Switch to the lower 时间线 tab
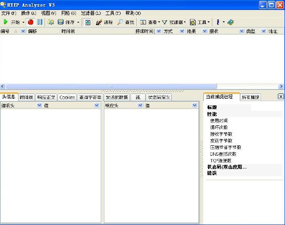This screenshot has width=285, height=225. (x=26, y=97)
